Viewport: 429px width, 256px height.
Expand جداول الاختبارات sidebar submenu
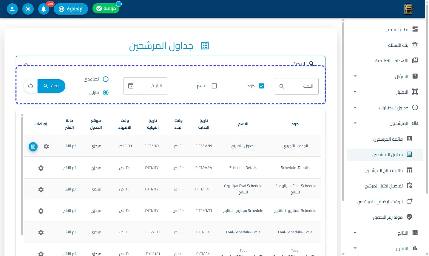click(355, 108)
